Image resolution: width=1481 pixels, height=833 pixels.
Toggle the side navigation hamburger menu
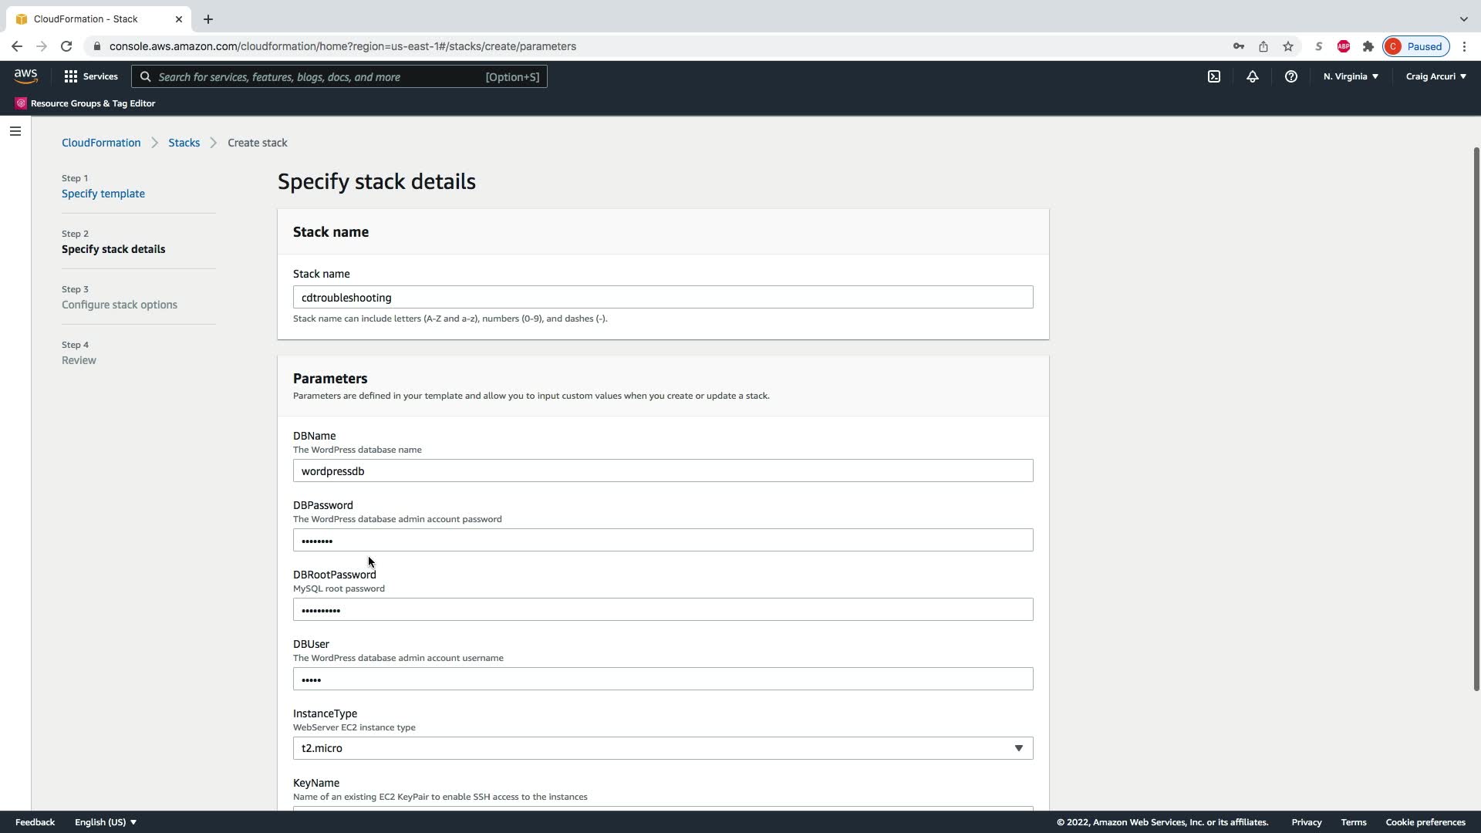tap(15, 131)
